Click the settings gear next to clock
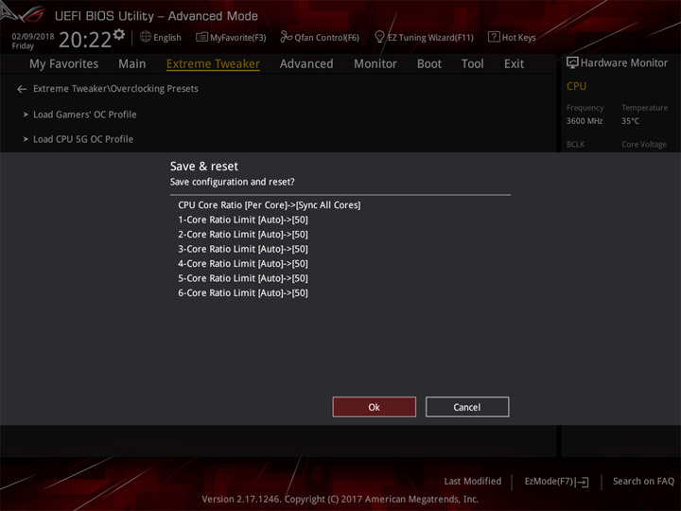 coord(119,34)
